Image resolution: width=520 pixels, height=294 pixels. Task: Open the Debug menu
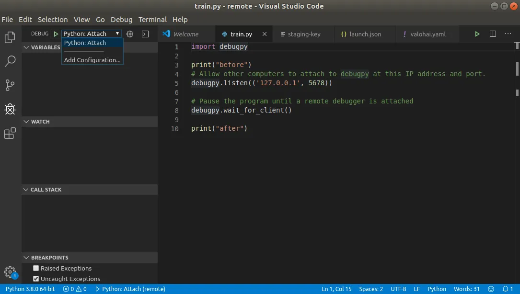click(x=121, y=20)
